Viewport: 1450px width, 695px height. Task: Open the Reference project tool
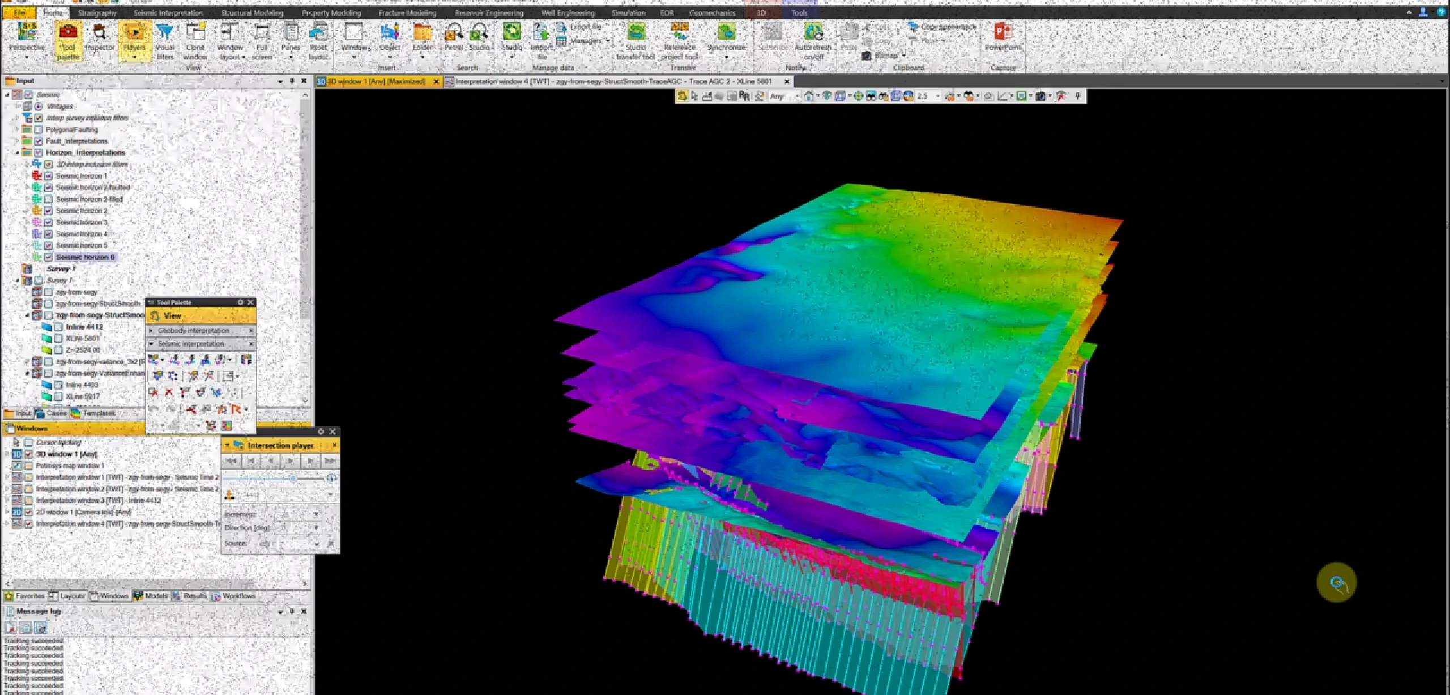tap(680, 41)
